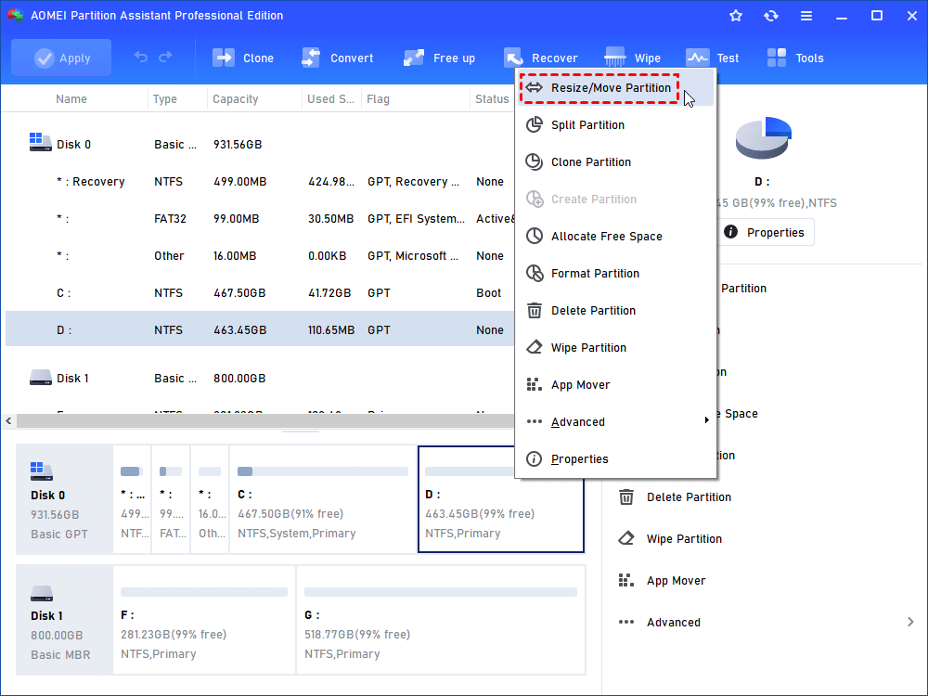This screenshot has height=696, width=928.
Task: Click the App Mover grid icon in side panel
Action: click(x=626, y=580)
